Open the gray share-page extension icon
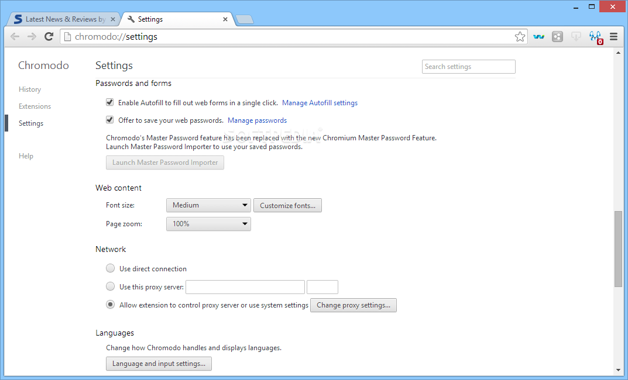 pos(558,37)
